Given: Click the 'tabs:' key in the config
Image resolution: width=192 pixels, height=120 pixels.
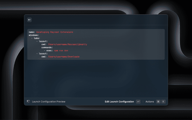Looking at the screenshot, I should [x=37, y=38].
